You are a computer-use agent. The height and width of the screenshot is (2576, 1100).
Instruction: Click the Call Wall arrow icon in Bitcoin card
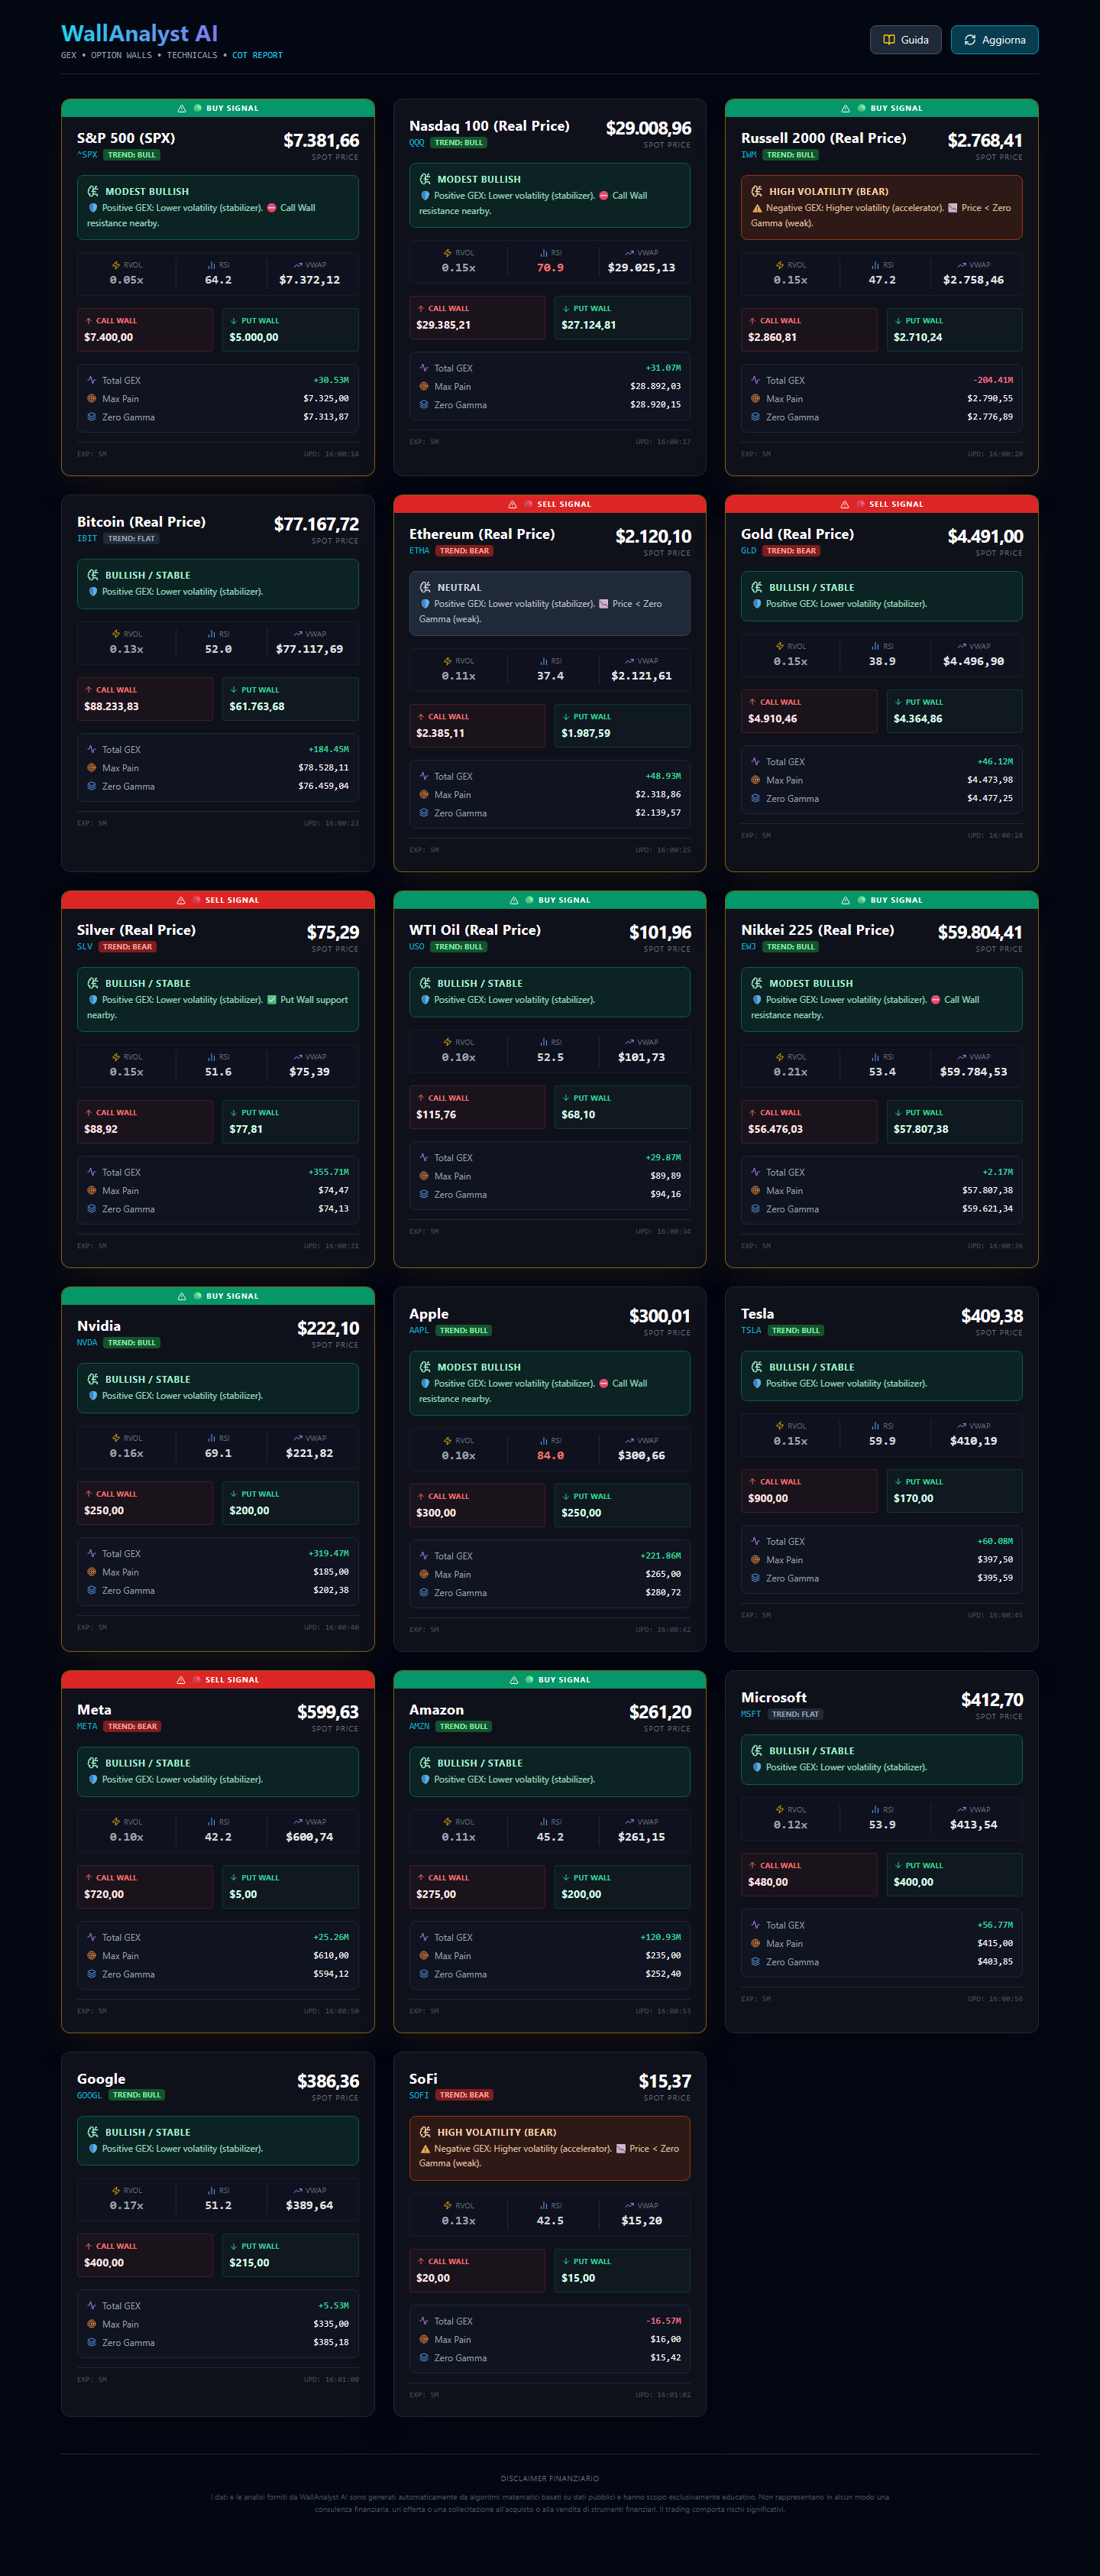click(89, 690)
